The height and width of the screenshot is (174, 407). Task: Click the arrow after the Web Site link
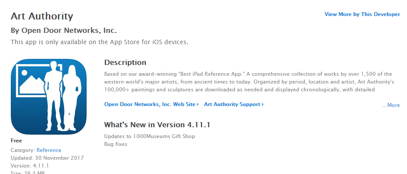point(198,104)
